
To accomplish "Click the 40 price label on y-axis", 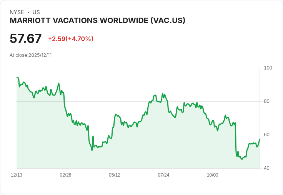I will pyautogui.click(x=266, y=168).
